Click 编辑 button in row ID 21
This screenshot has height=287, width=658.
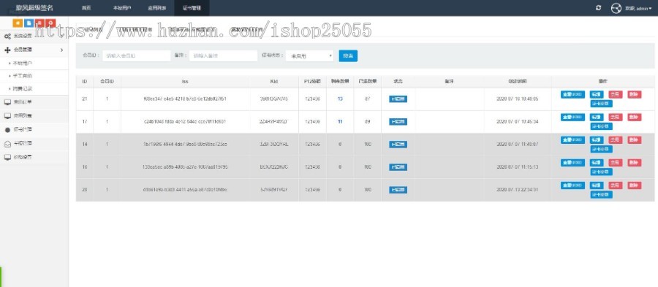[x=597, y=94]
